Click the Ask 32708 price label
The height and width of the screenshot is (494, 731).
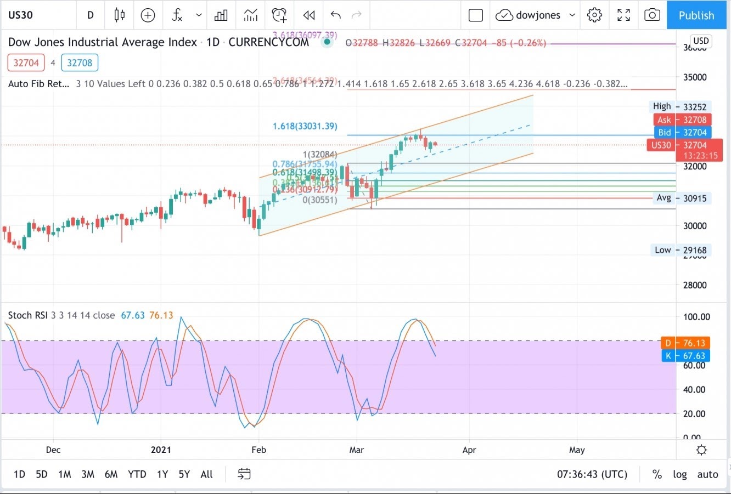pyautogui.click(x=682, y=120)
